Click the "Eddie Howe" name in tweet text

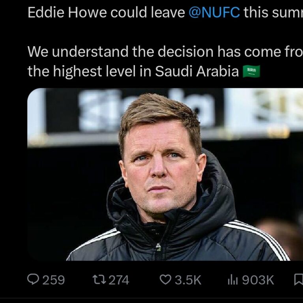pos(67,13)
